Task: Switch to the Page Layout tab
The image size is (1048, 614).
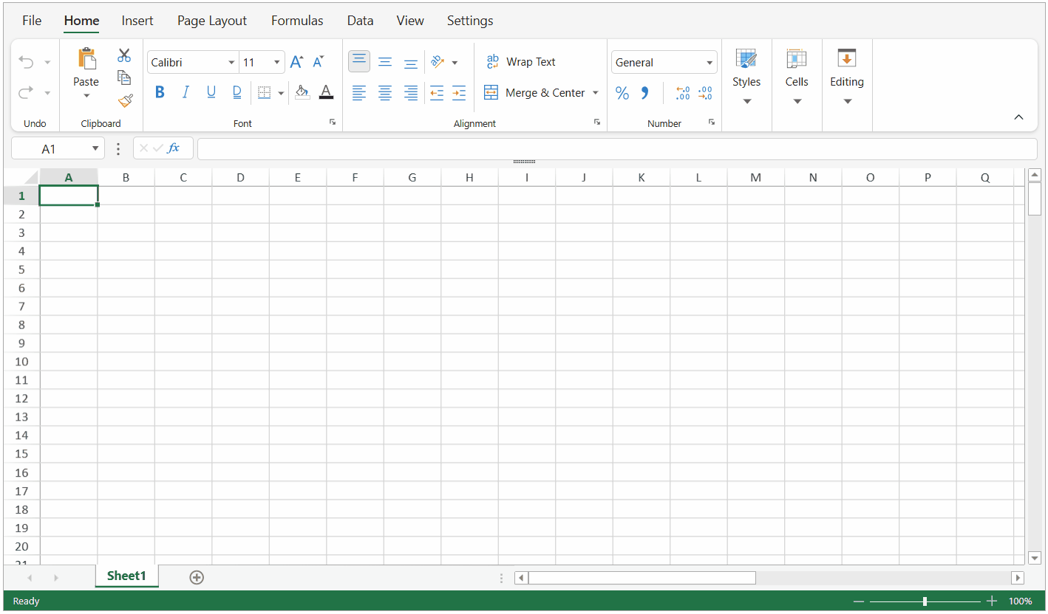Action: [x=212, y=21]
